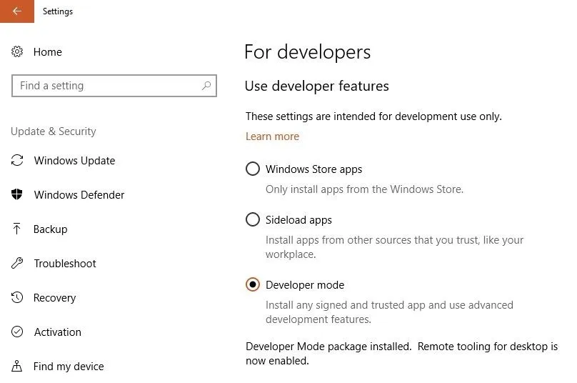Click the magnifier icon in search box
The width and height of the screenshot is (577, 383).
coord(206,86)
